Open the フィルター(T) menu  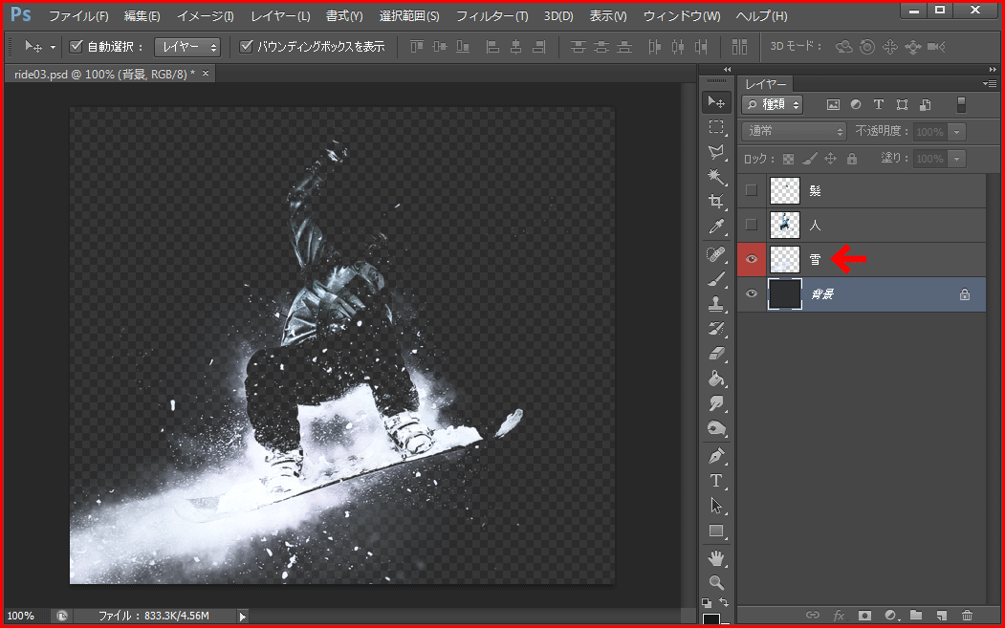click(492, 16)
